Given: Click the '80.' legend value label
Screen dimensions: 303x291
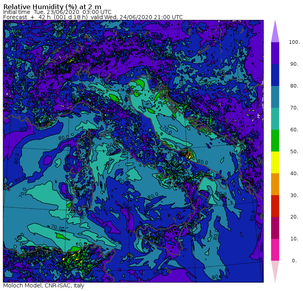Looking at the screenshot, I should click(294, 86).
